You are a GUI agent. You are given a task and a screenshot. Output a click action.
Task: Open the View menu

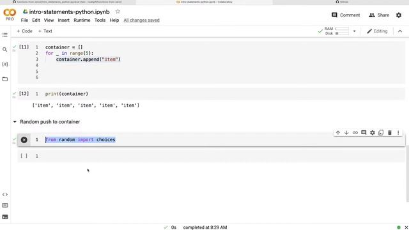[49, 20]
